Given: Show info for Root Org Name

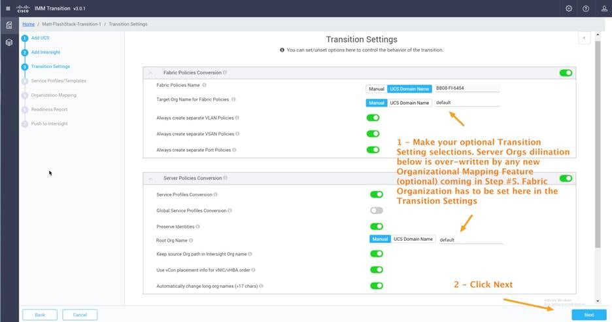Looking at the screenshot, I should [x=191, y=240].
